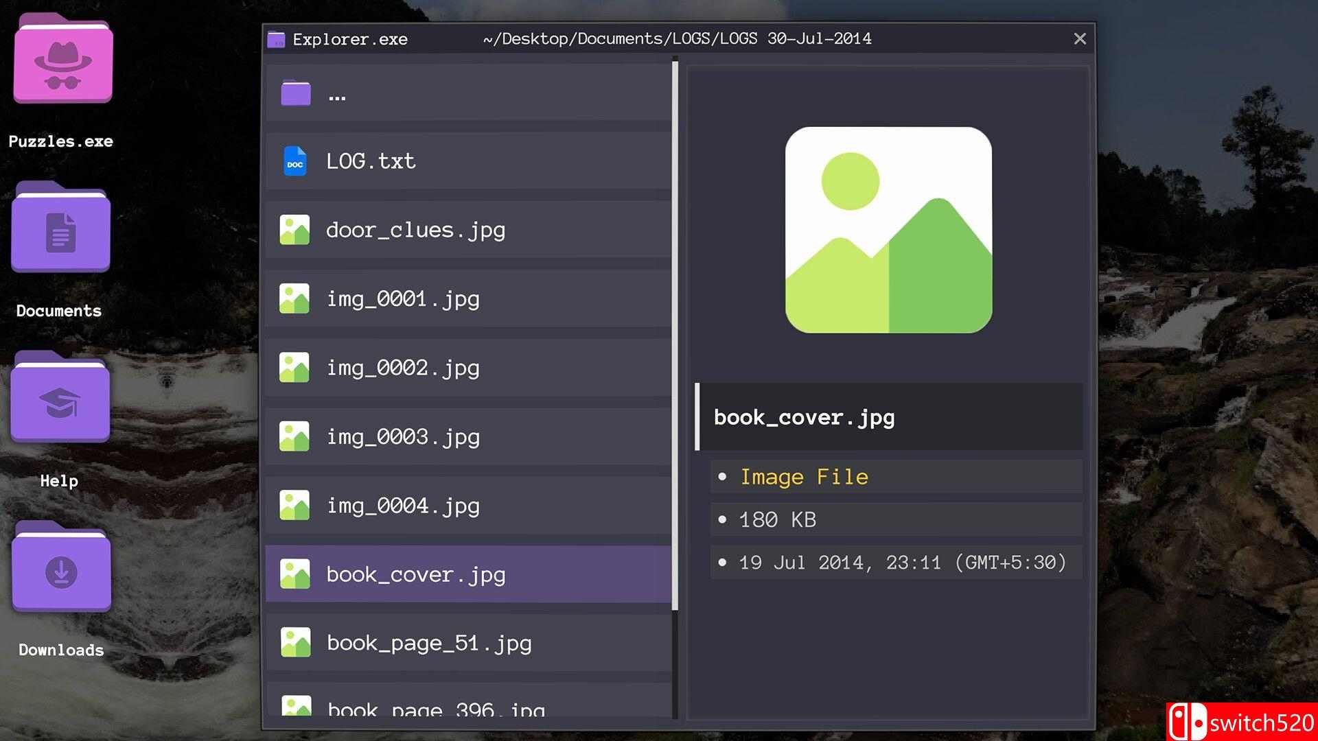Click the Explorer.exe title bar folder icon
Image resolution: width=1318 pixels, height=741 pixels.
(276, 40)
